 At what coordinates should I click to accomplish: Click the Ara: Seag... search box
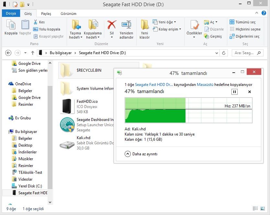tap(247, 53)
